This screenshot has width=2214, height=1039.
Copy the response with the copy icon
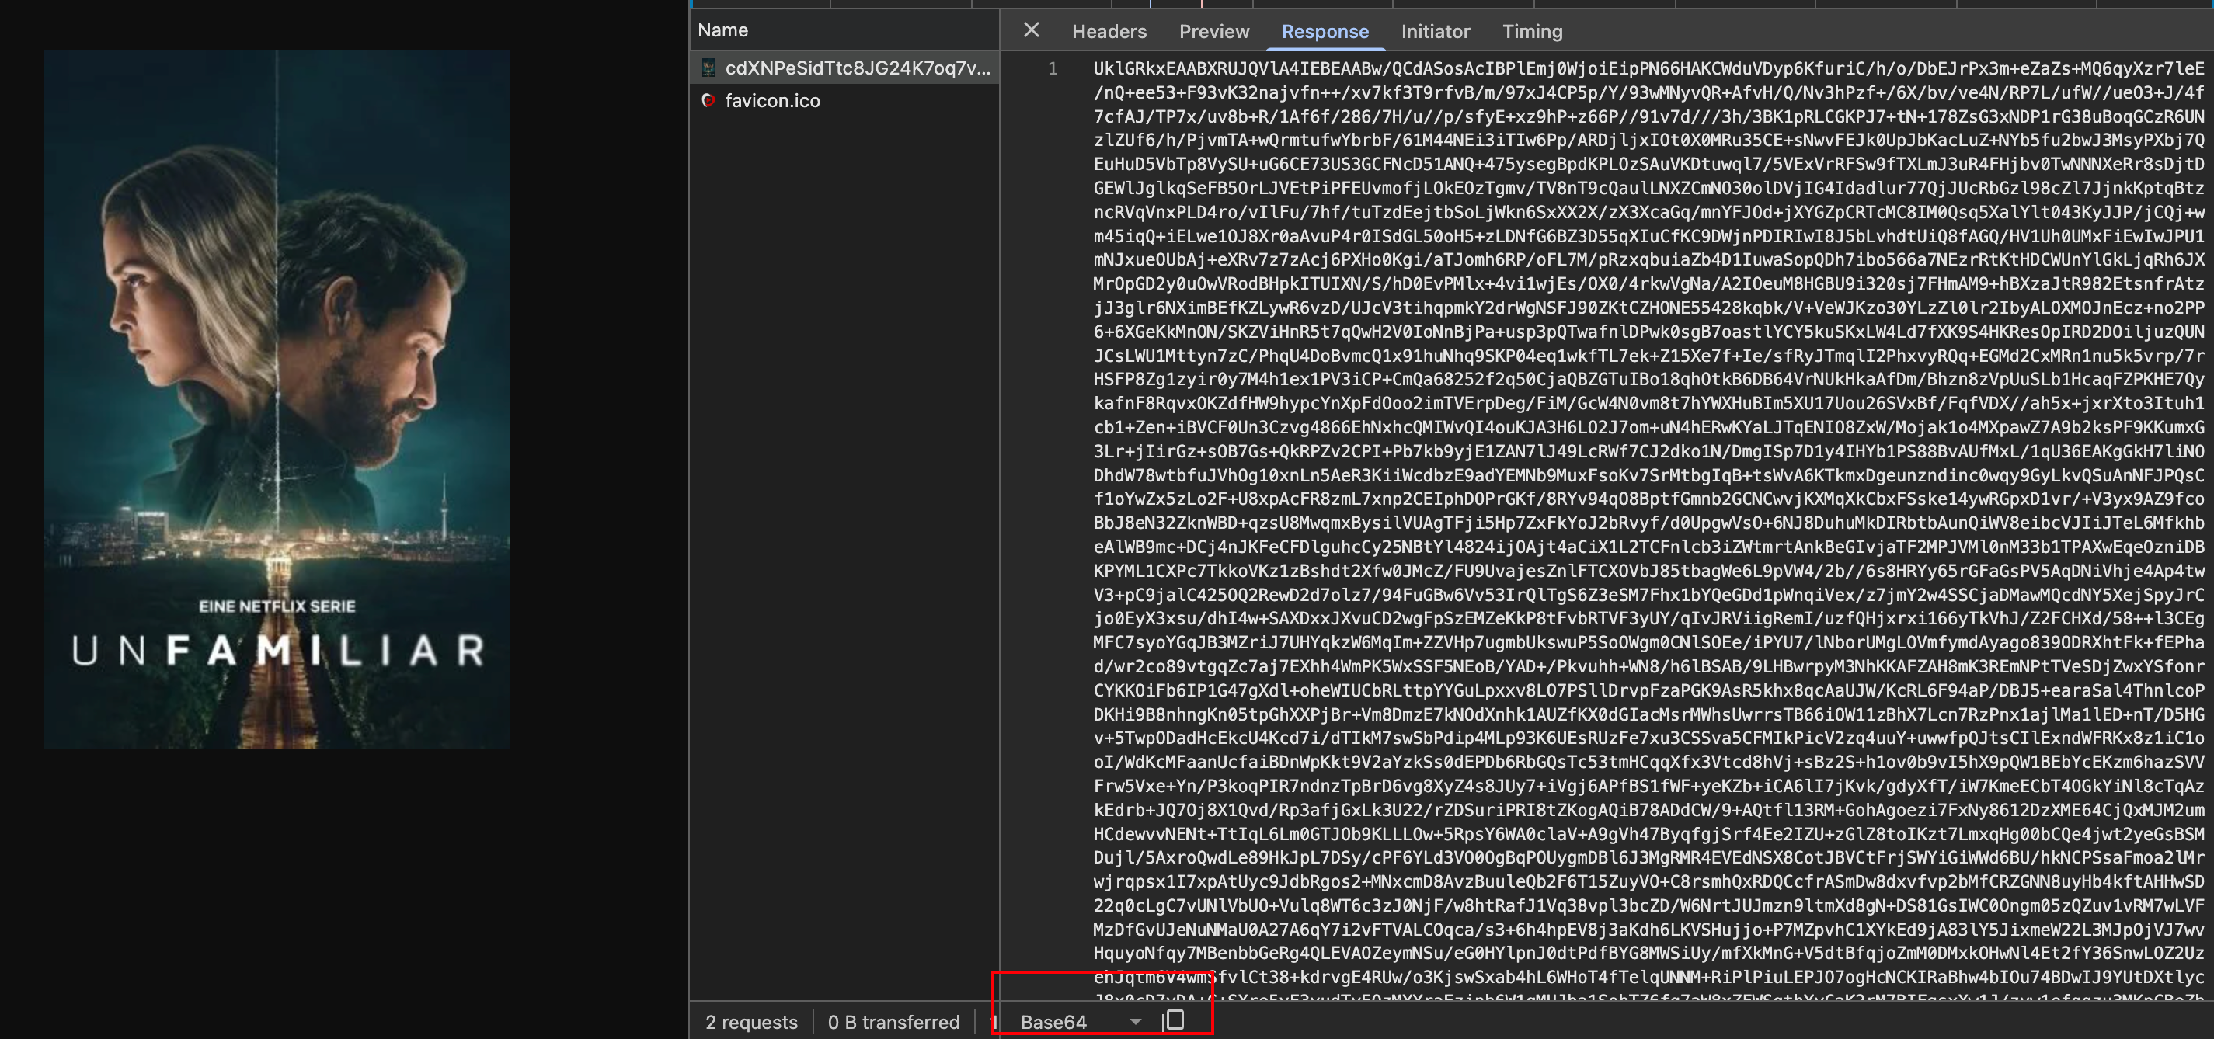click(1174, 1021)
